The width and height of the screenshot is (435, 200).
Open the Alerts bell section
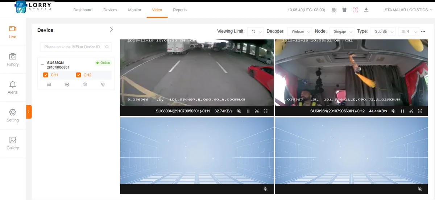coord(13,88)
